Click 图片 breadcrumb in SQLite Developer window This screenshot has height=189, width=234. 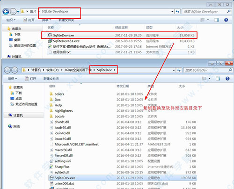[33, 11]
